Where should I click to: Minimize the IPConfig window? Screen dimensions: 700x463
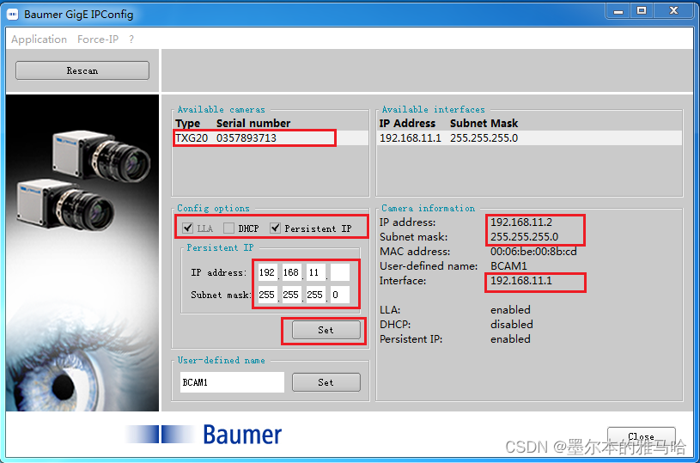click(x=618, y=10)
